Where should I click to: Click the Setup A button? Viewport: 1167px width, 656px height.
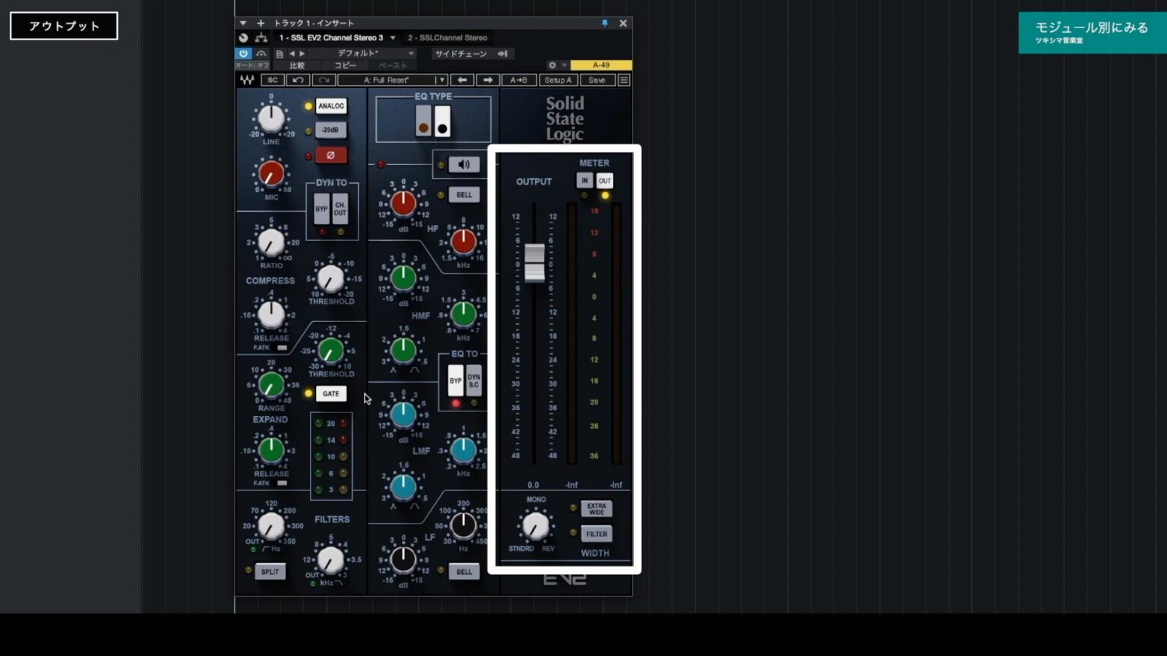click(558, 80)
